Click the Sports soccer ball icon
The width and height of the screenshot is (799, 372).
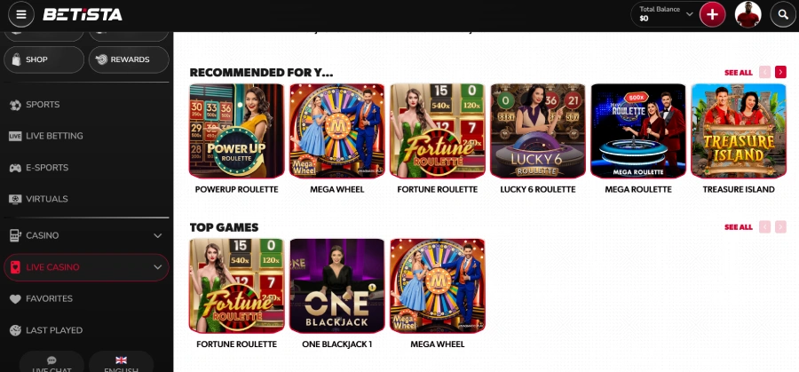click(x=15, y=105)
